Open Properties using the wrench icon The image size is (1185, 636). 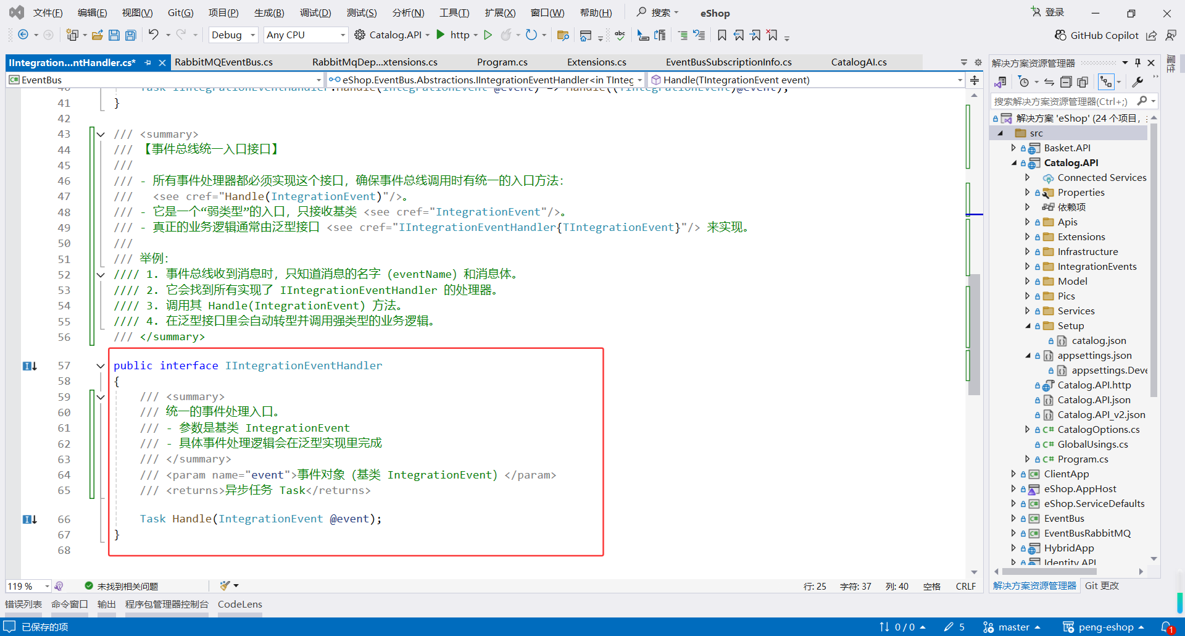click(x=1137, y=82)
